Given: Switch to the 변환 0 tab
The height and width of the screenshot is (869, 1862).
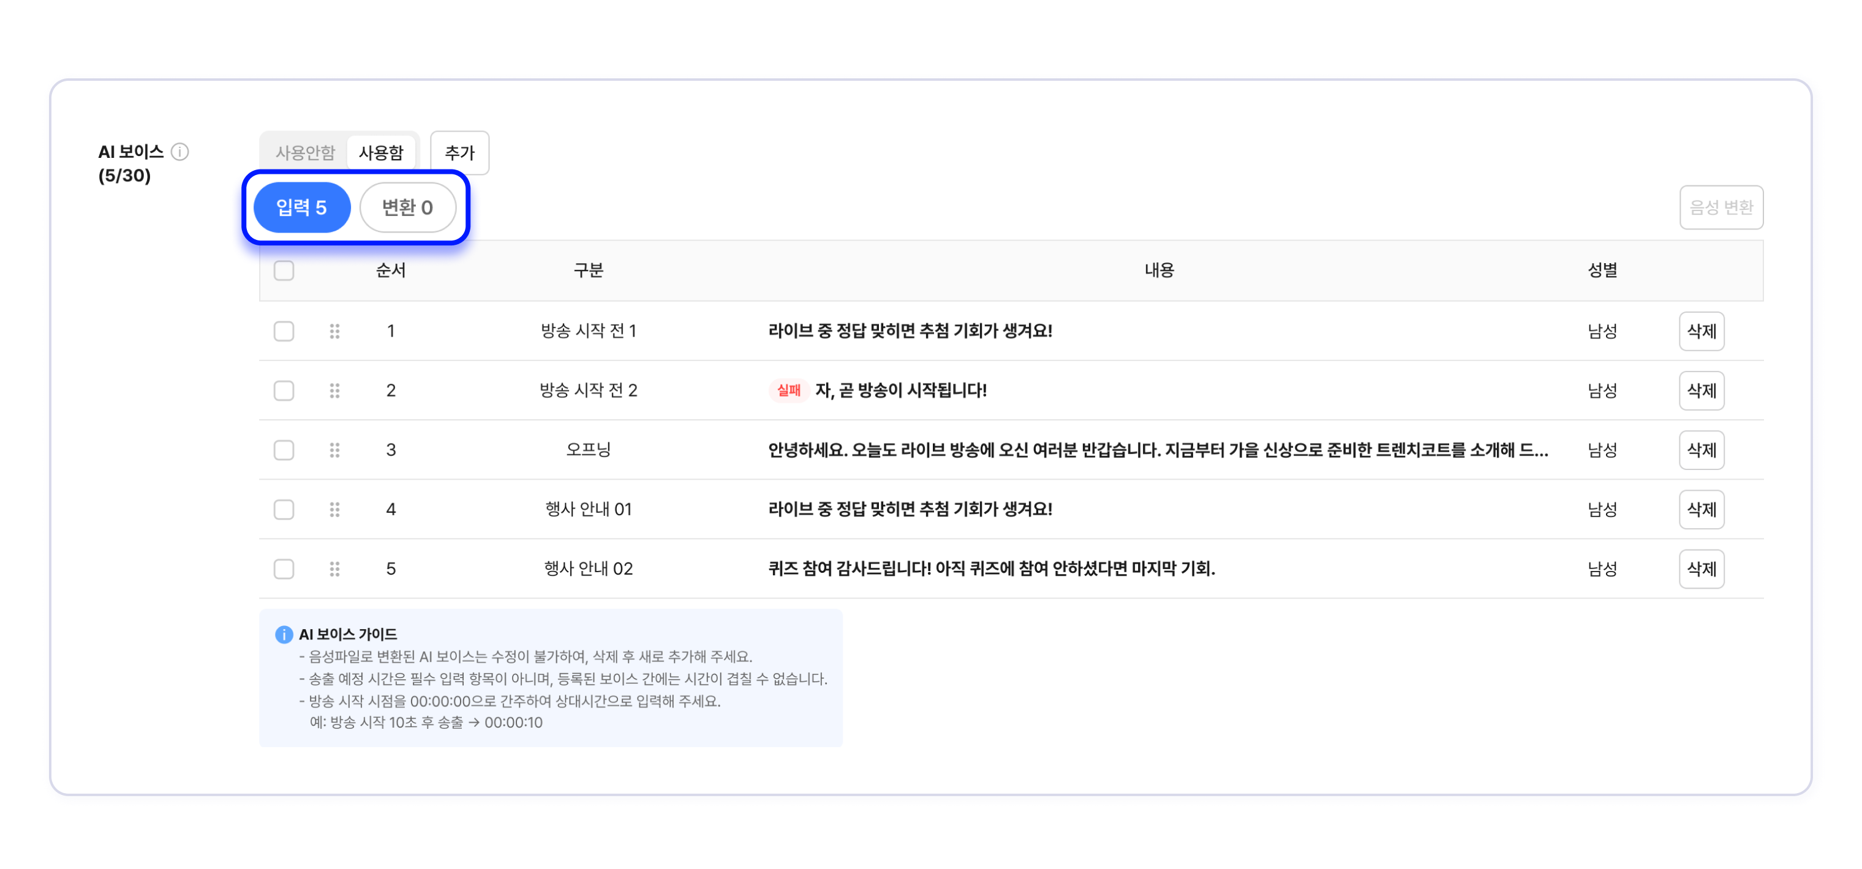Looking at the screenshot, I should [408, 208].
